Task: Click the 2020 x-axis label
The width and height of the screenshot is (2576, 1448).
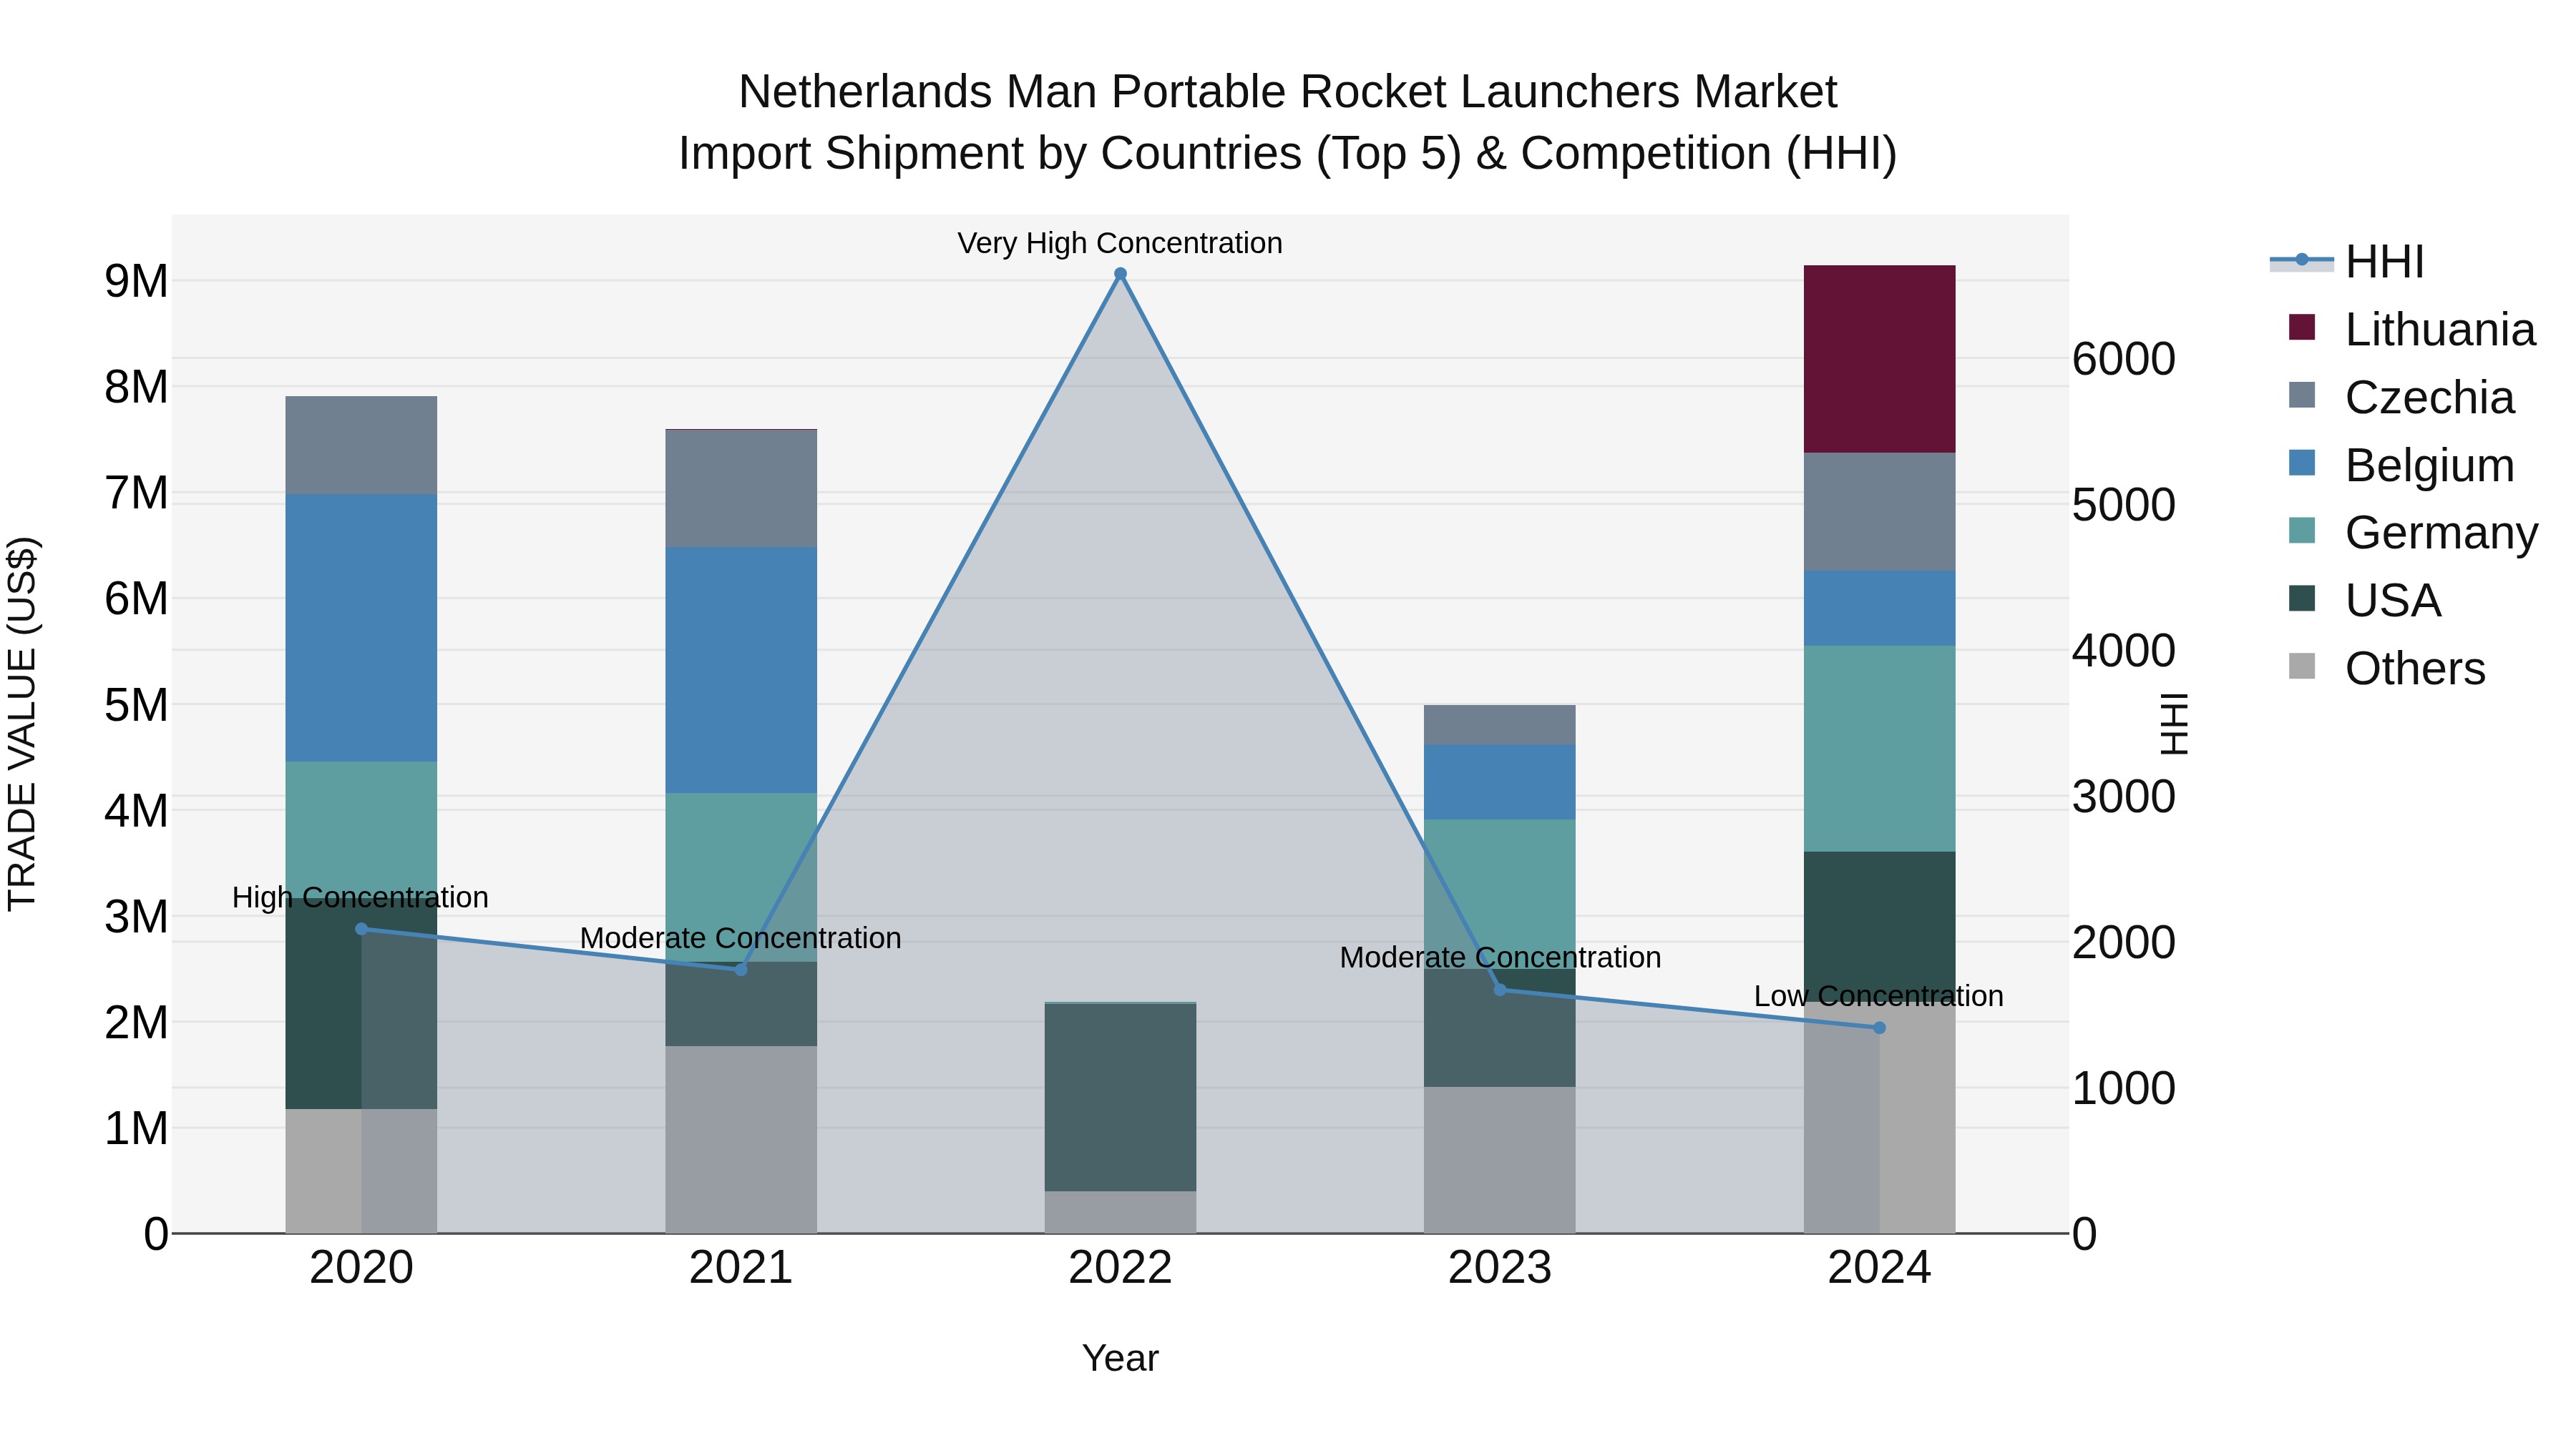Action: [362, 1268]
